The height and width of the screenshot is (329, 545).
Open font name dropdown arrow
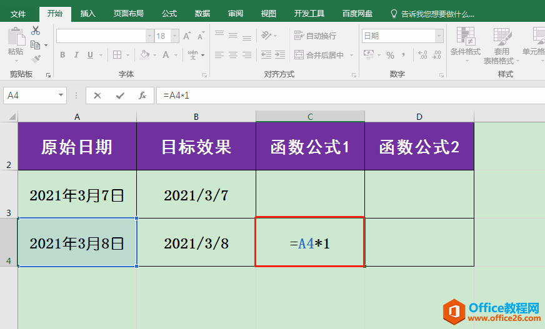click(x=149, y=36)
